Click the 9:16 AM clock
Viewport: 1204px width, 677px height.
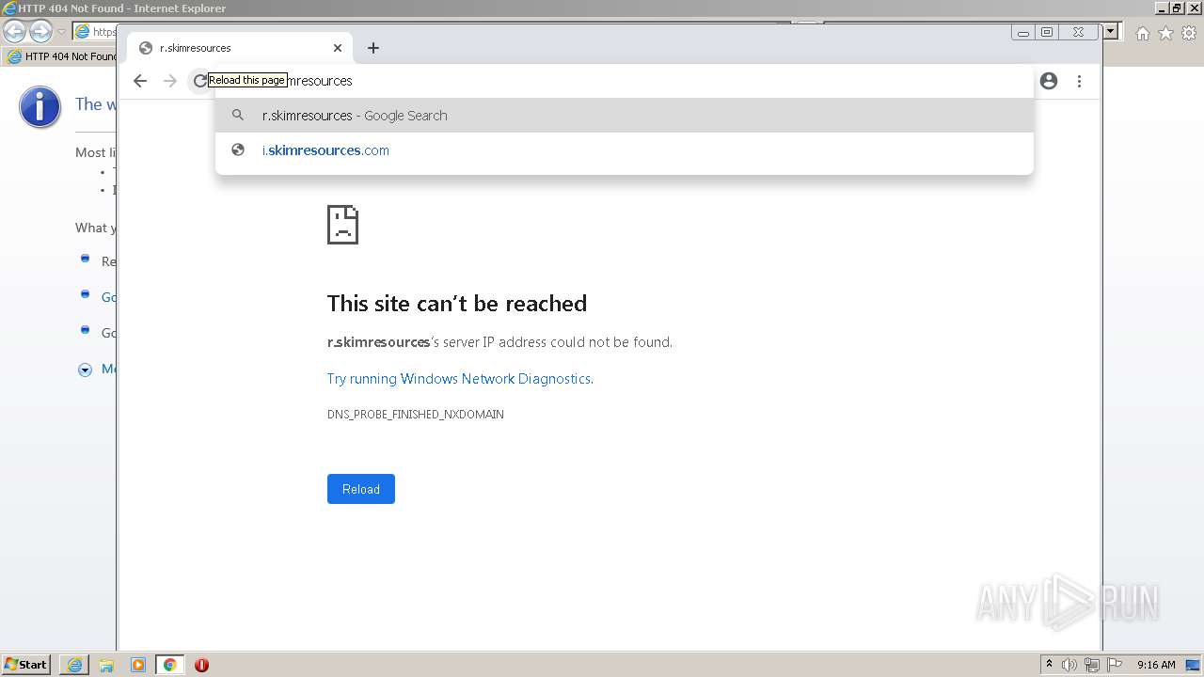point(1156,665)
